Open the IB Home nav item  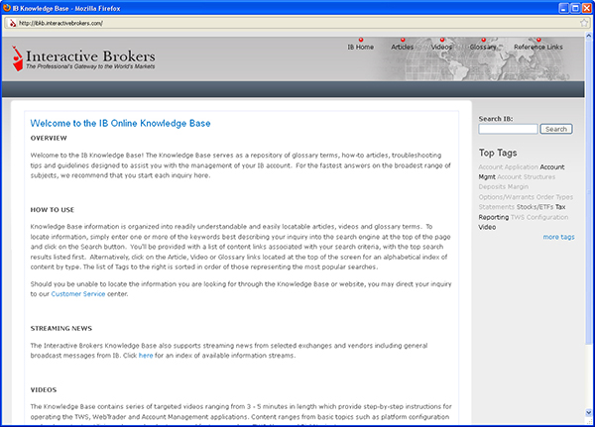(360, 47)
